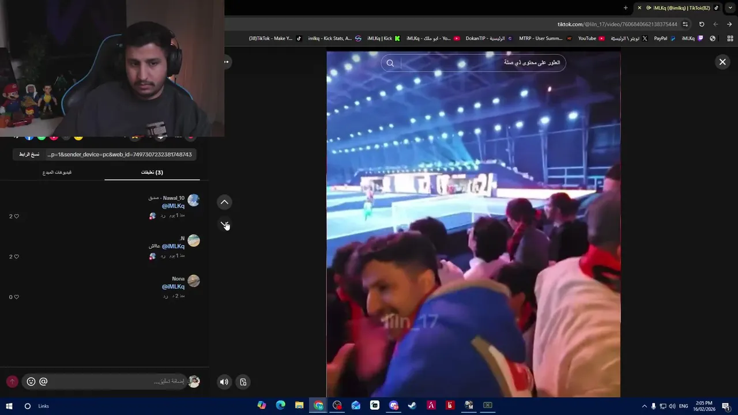This screenshot has height=415, width=738.
Task: Like Nawal_10's comment heart
Action: click(x=16, y=216)
